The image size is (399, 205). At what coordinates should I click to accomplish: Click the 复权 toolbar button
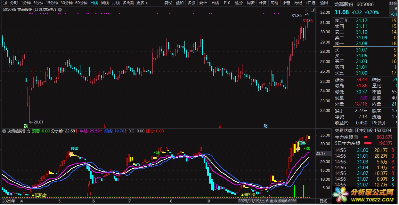pyautogui.click(x=168, y=3)
